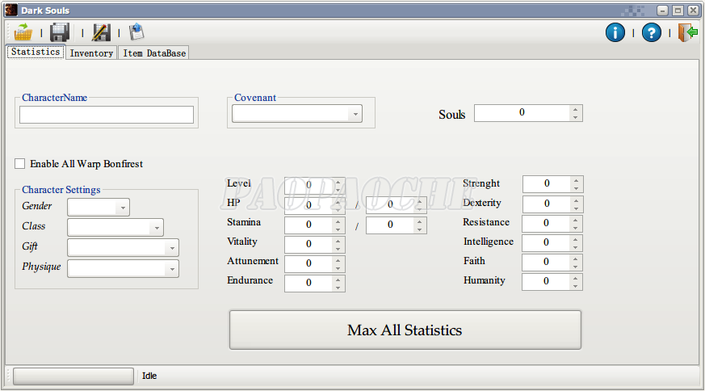Open the Item DataBase tab

click(154, 53)
